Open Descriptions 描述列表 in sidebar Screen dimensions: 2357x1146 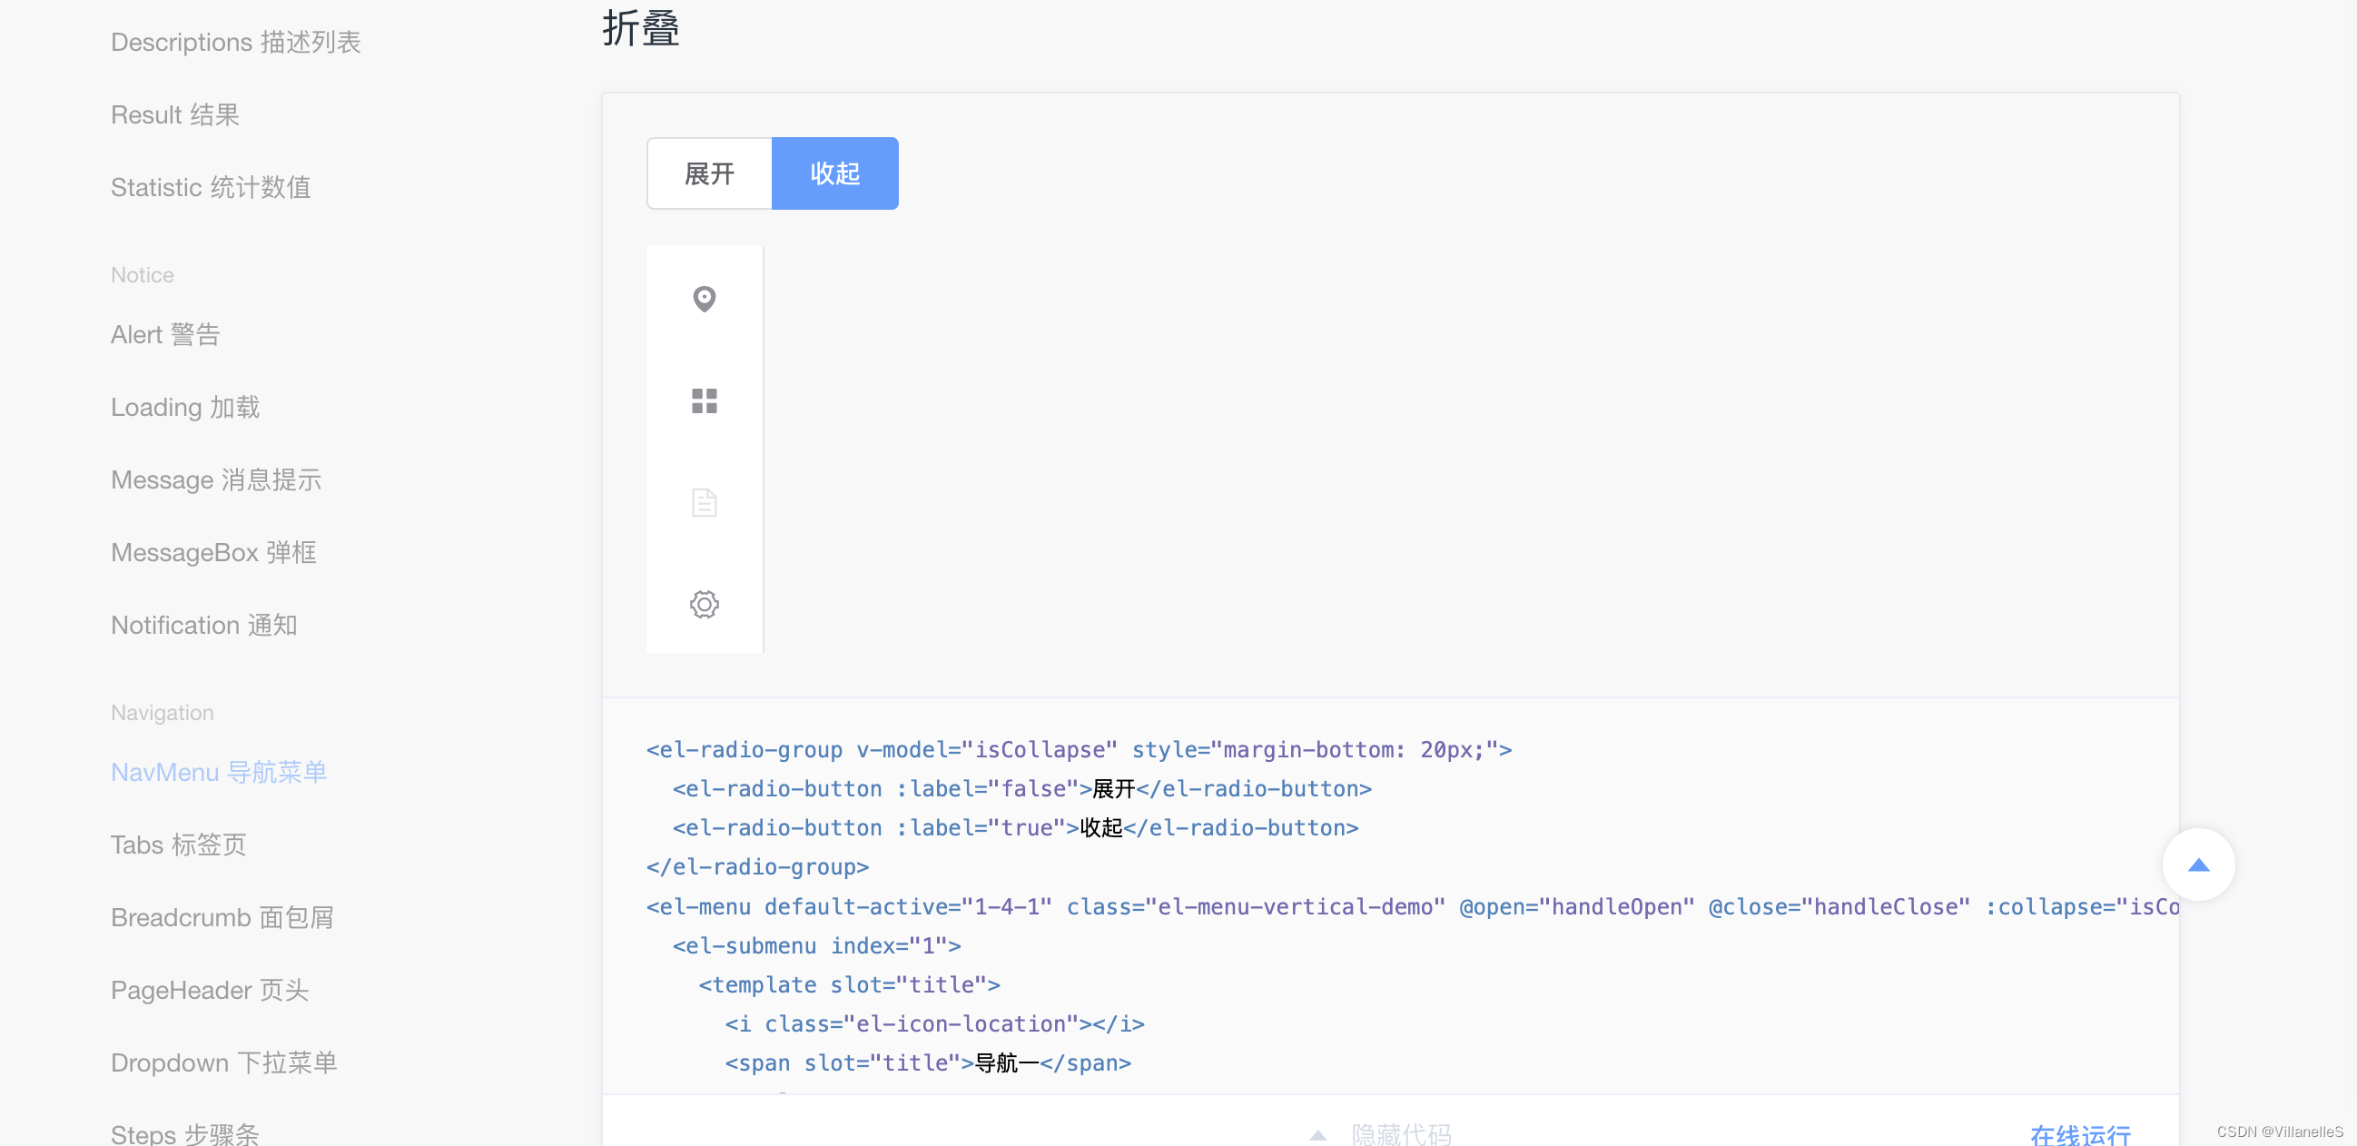coord(236,42)
